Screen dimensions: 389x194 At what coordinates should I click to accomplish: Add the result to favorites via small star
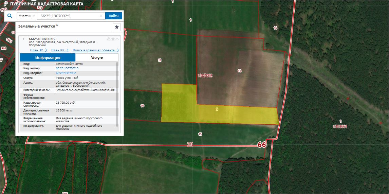[113, 39]
